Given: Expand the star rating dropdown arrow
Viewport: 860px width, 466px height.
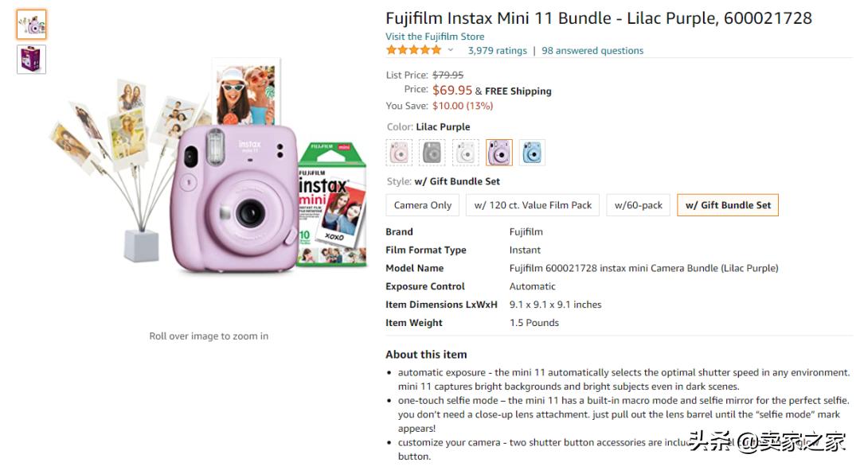Looking at the screenshot, I should pos(451,50).
